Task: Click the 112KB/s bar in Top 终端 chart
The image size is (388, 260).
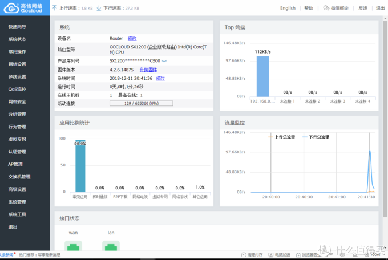Action: 262,76
